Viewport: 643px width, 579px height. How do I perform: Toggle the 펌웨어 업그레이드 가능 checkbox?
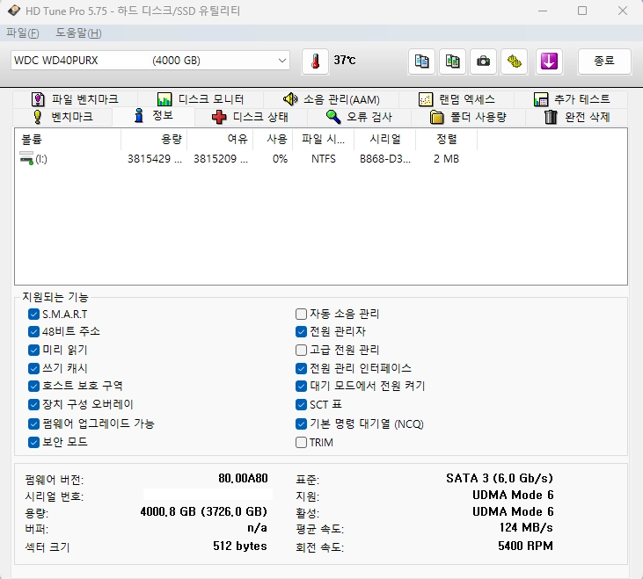click(x=33, y=423)
